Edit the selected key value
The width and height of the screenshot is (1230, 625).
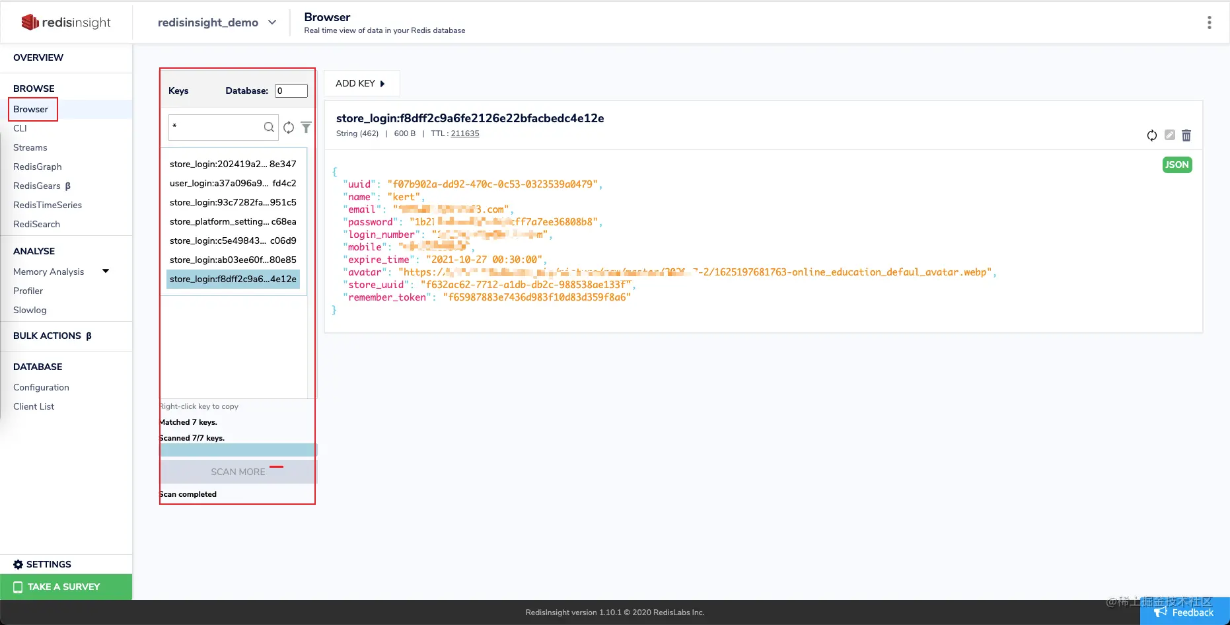1170,135
